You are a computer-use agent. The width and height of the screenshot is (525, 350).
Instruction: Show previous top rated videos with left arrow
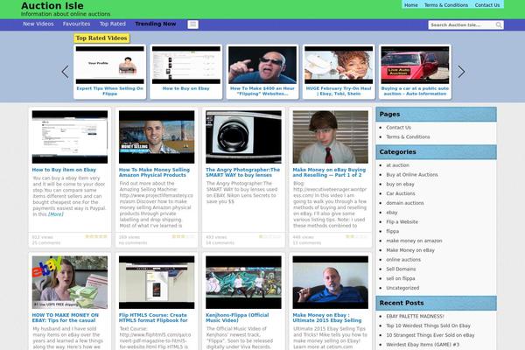point(66,72)
